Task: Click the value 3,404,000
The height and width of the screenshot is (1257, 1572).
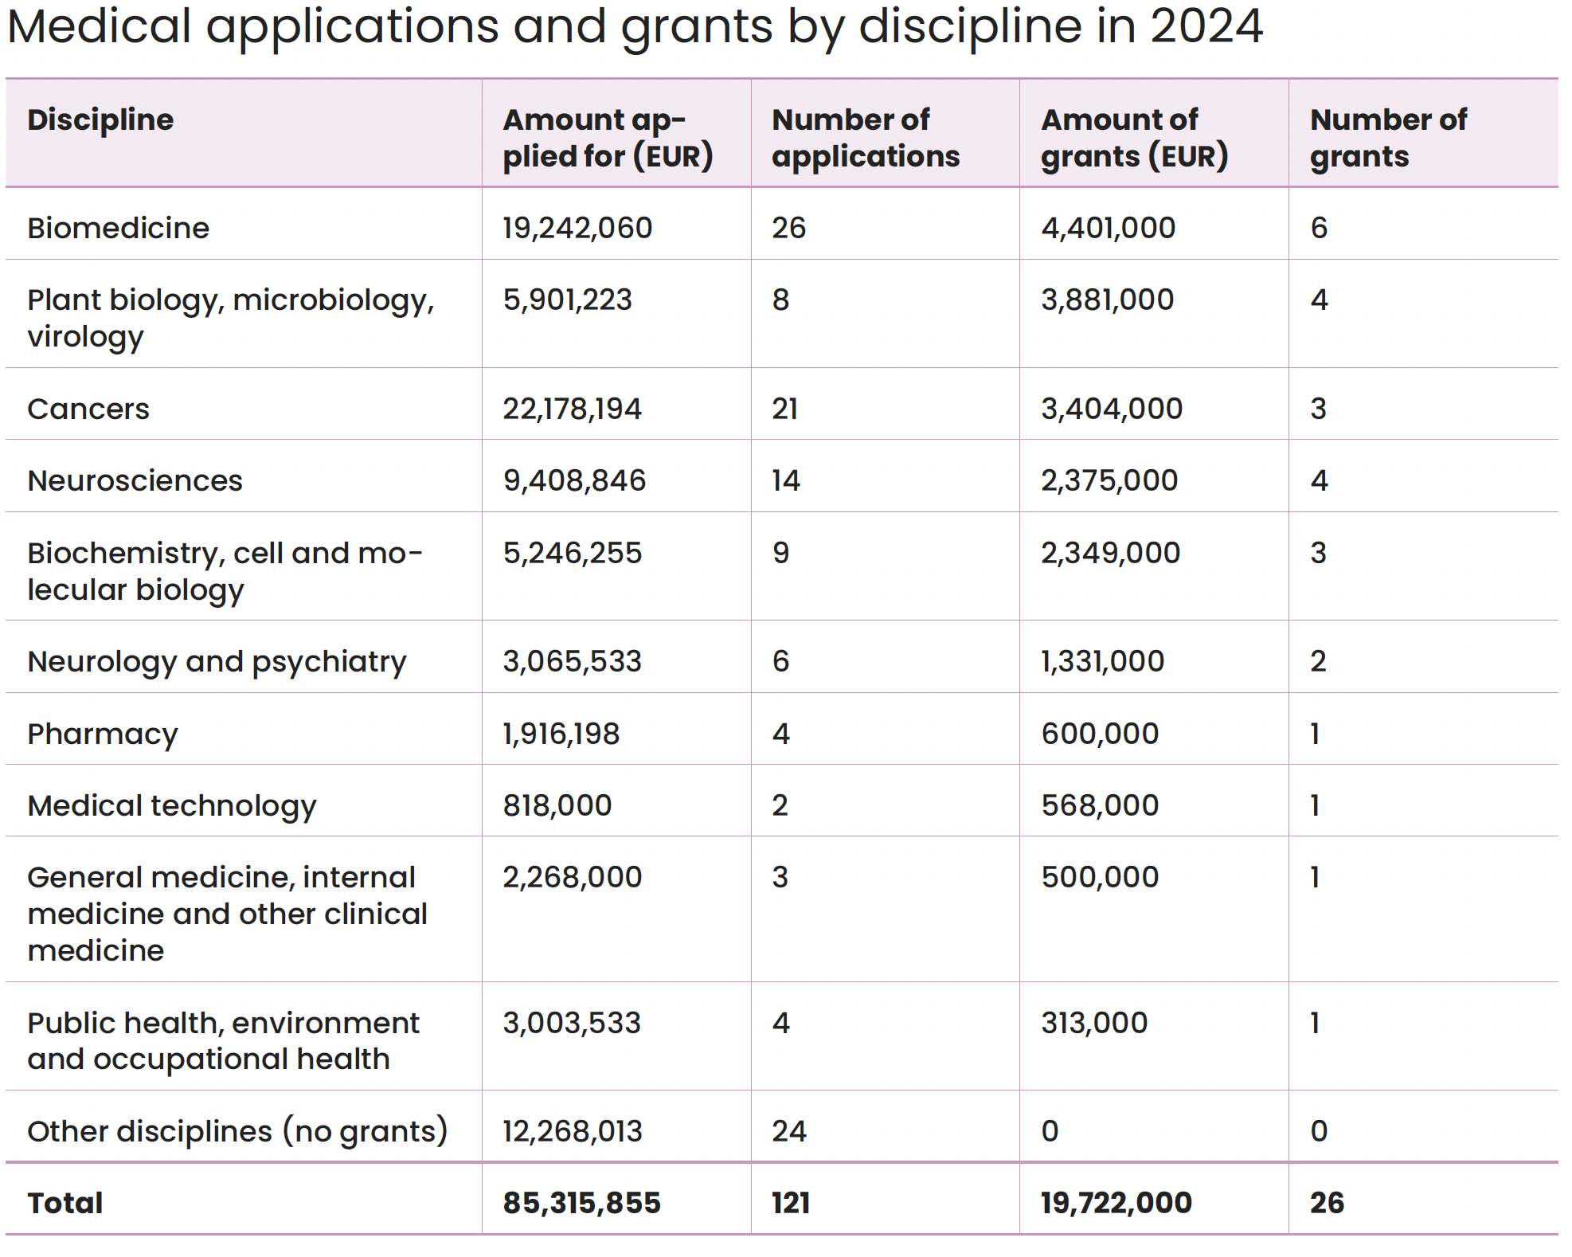Action: pyautogui.click(x=1112, y=409)
